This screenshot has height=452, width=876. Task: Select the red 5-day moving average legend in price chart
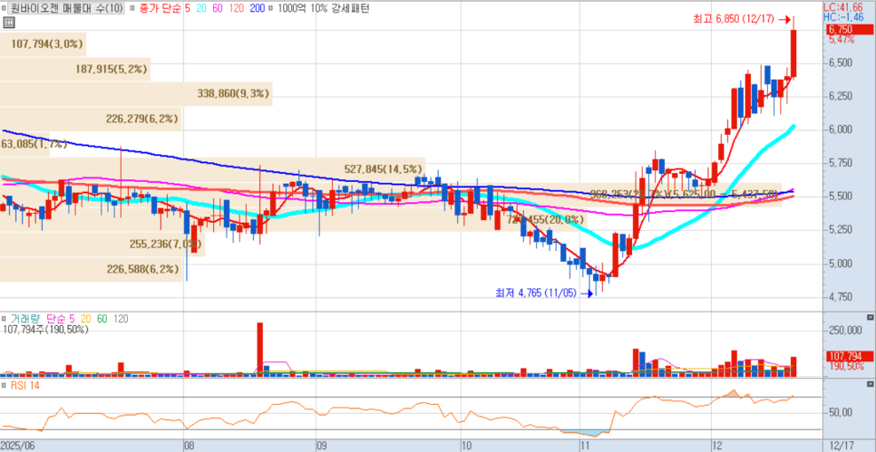point(188,8)
